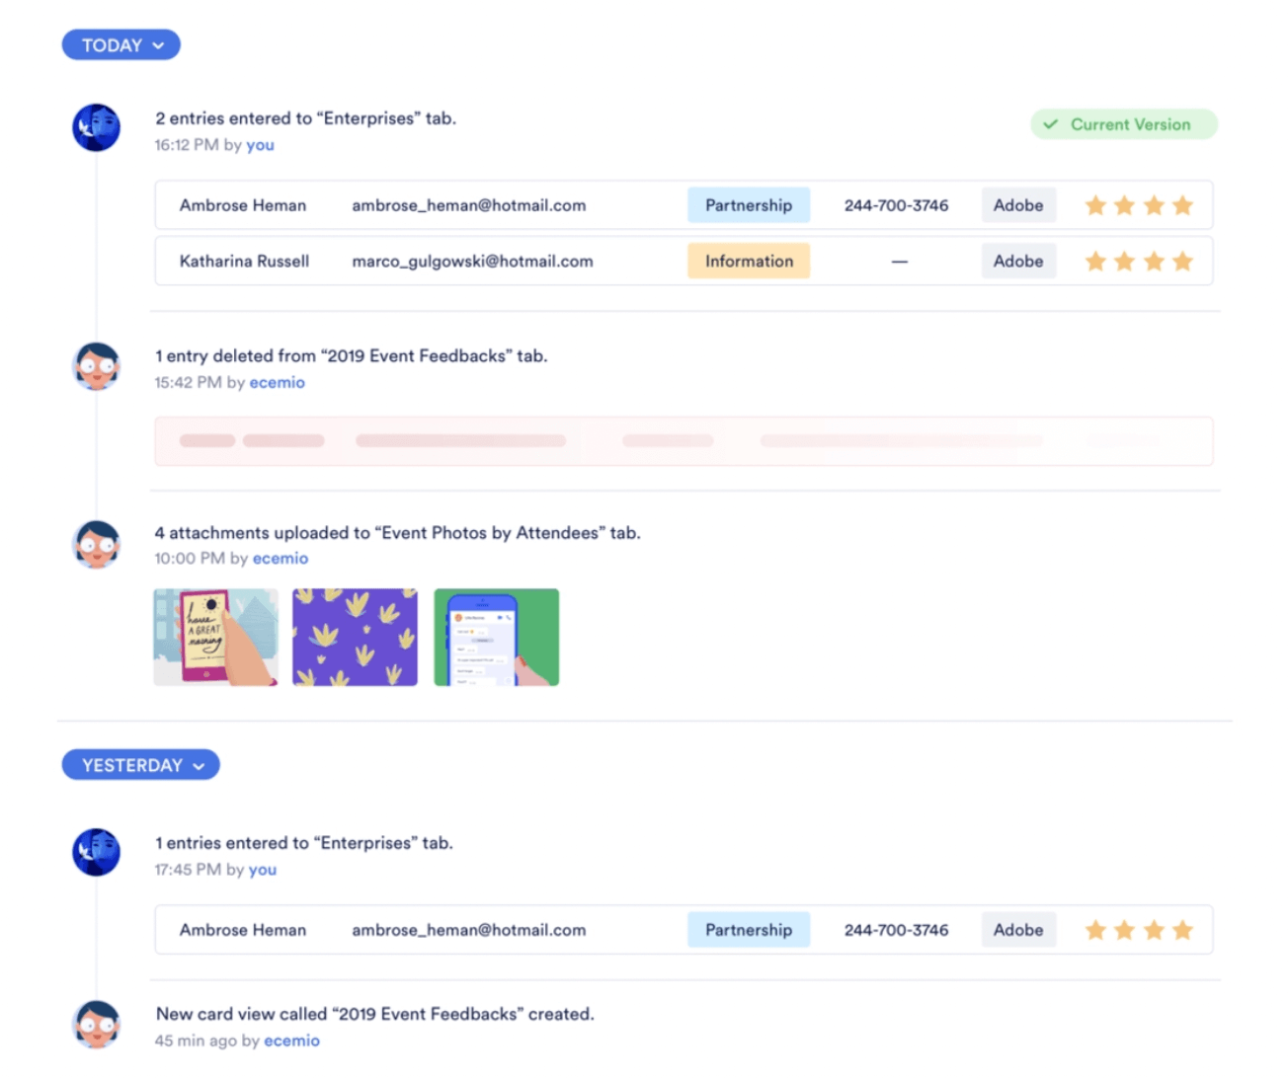This screenshot has height=1078, width=1288.
Task: Collapse the TODAY section dropdown
Action: tap(121, 45)
